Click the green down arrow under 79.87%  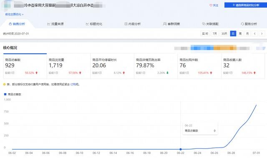pyautogui.click(x=167, y=73)
